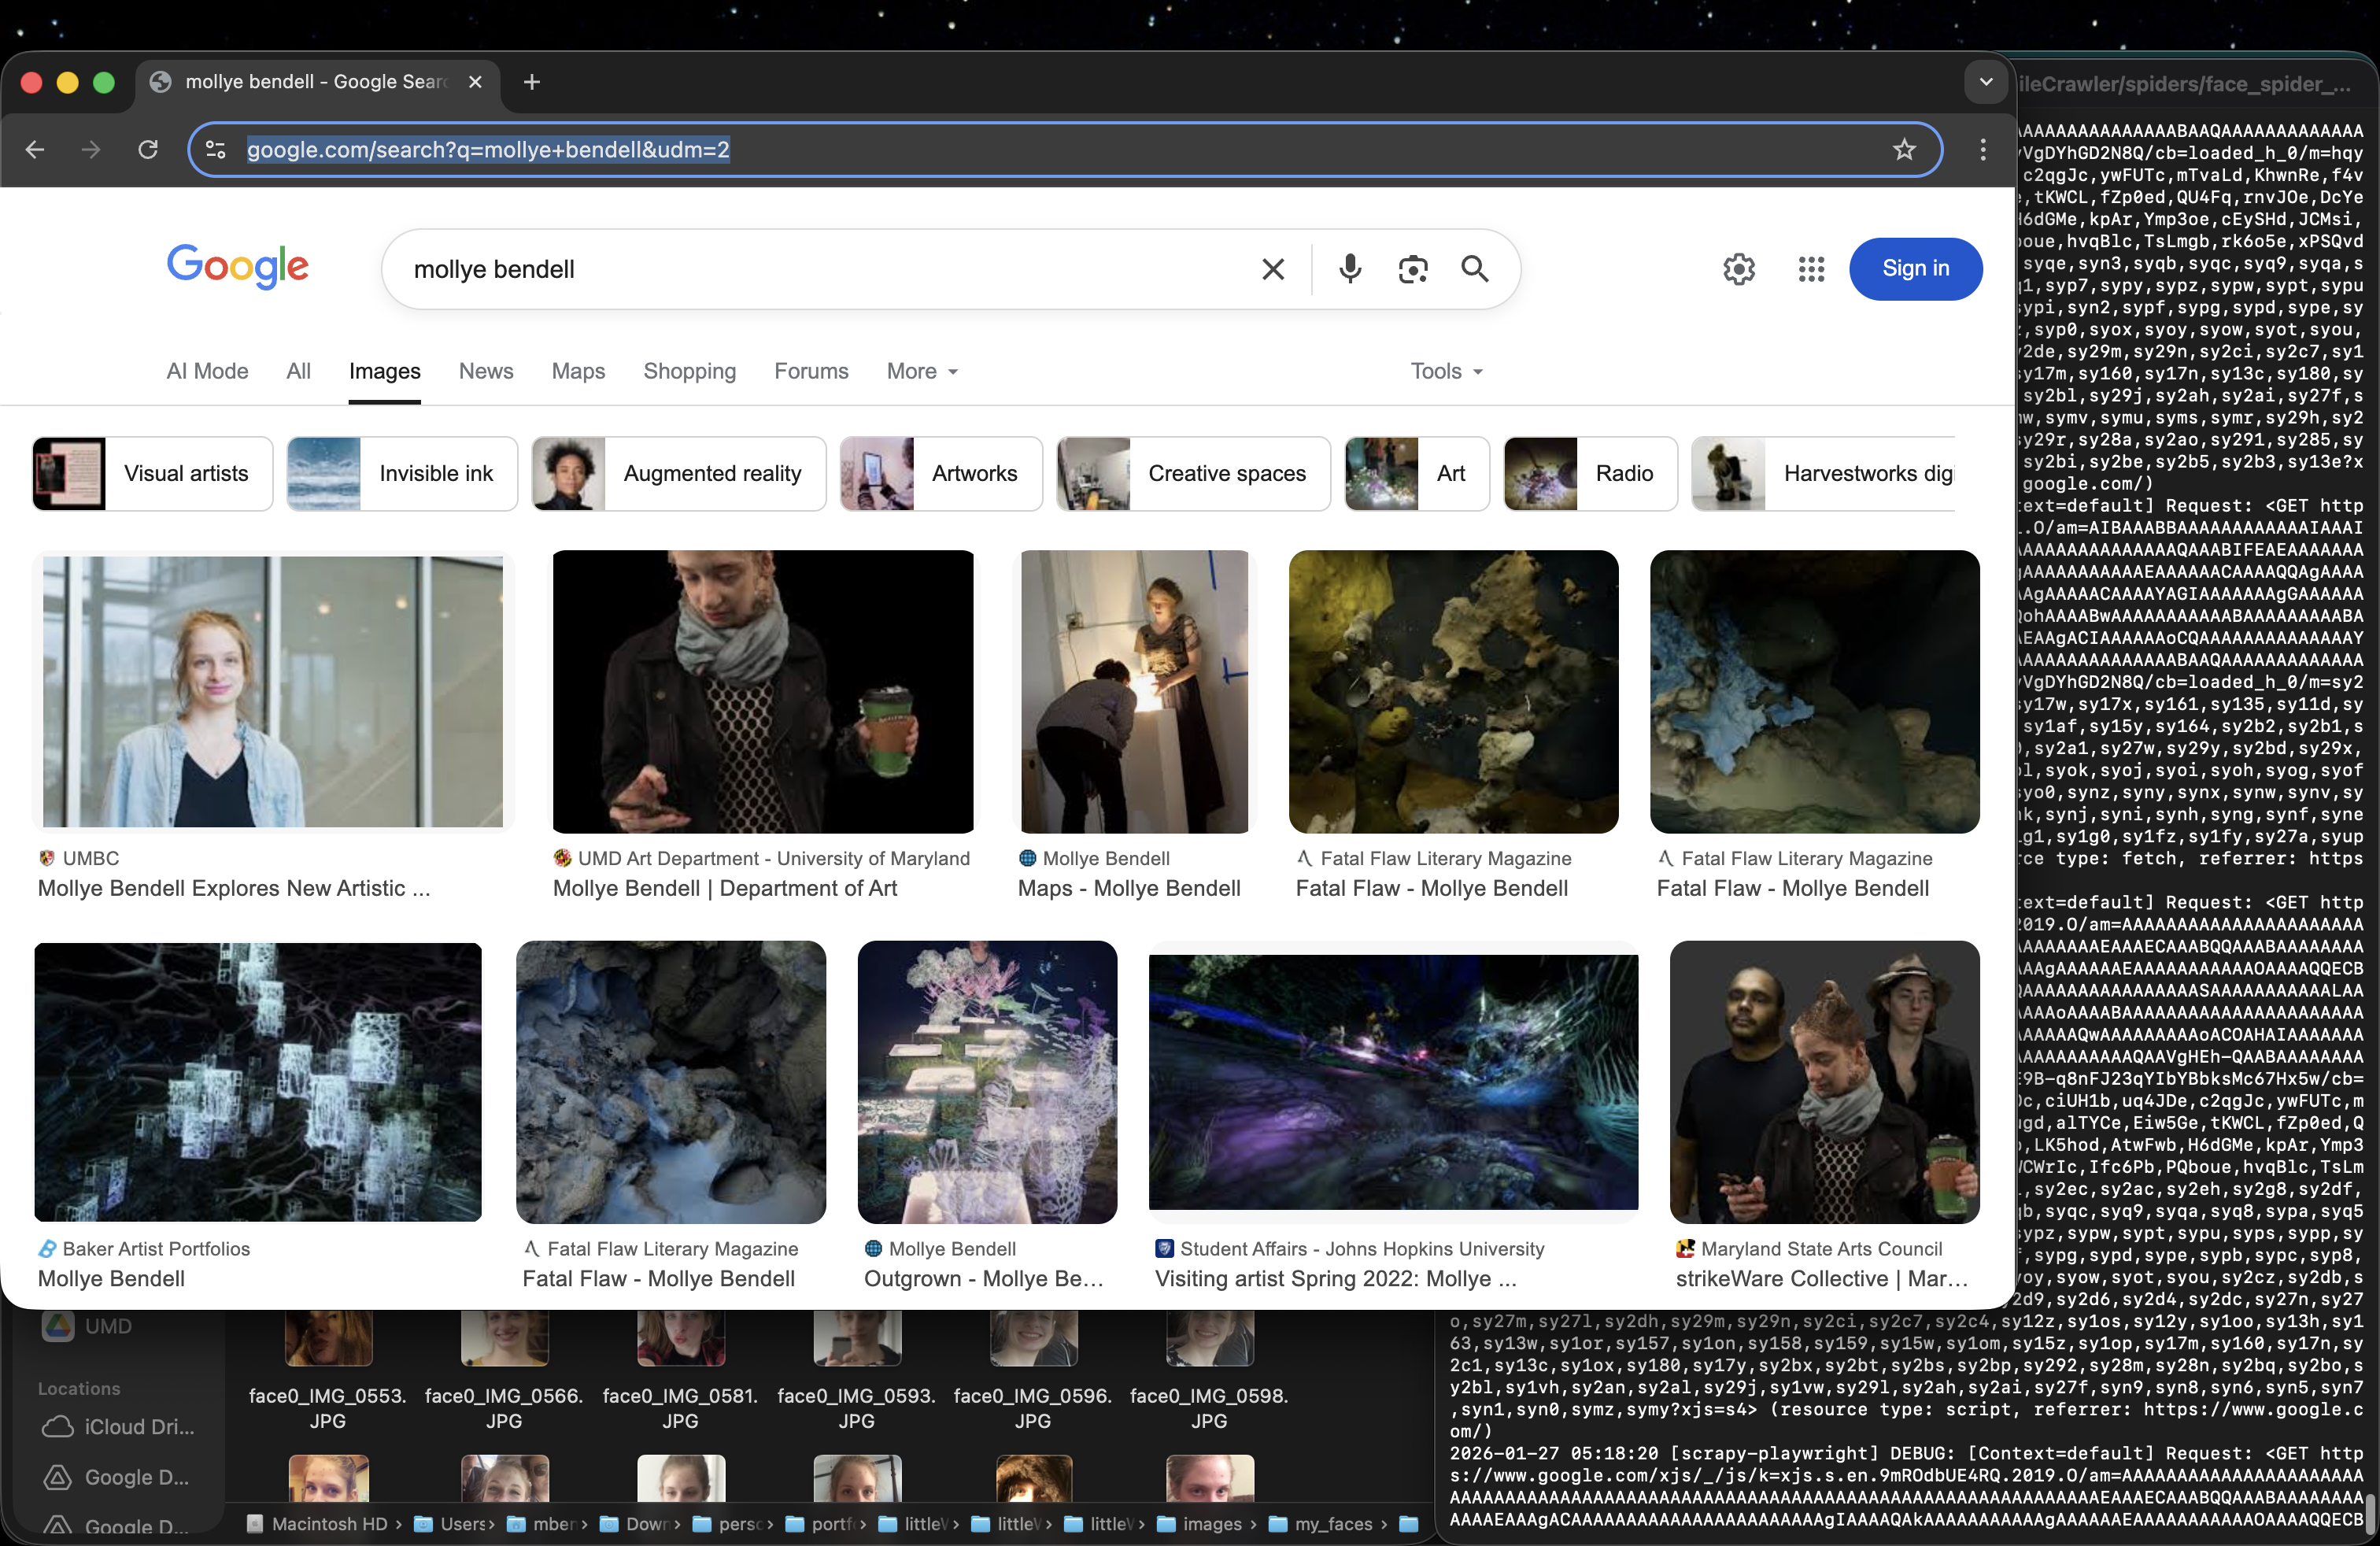Bookmark this page with star icon
This screenshot has height=1546, width=2380.
tap(1903, 149)
